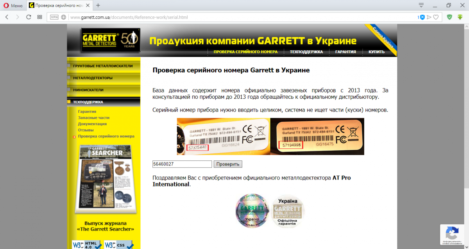Image resolution: width=469 pixels, height=249 pixels.
Task: Click into the serial number input field
Action: pyautogui.click(x=182, y=164)
